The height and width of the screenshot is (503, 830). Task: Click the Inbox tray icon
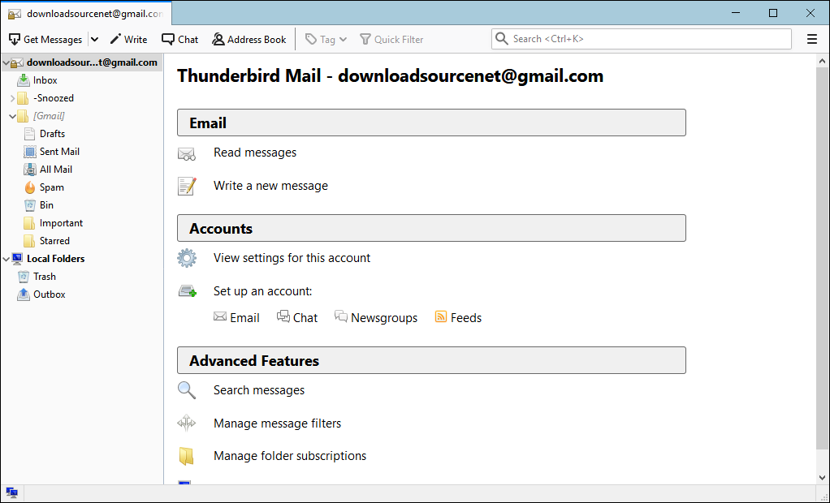tap(24, 80)
